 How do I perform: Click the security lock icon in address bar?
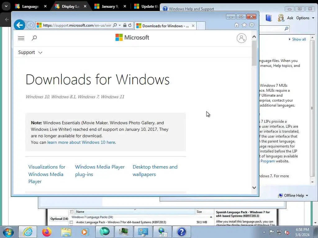pyautogui.click(x=125, y=25)
